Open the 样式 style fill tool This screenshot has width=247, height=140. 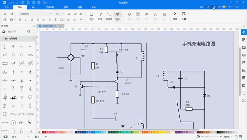(x=175, y=16)
